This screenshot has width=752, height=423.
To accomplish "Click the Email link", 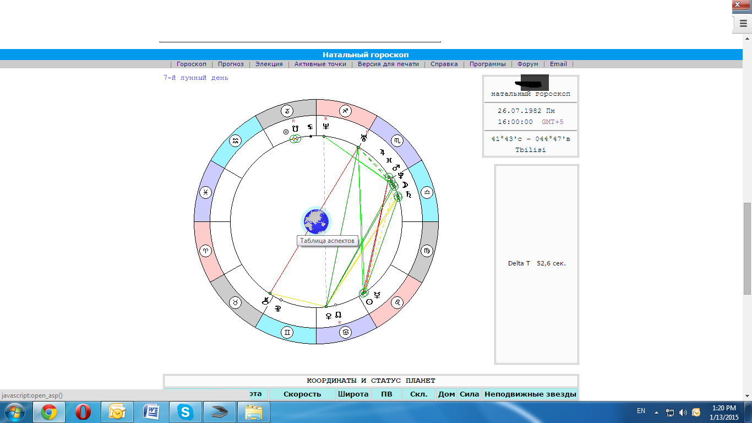I will (558, 64).
